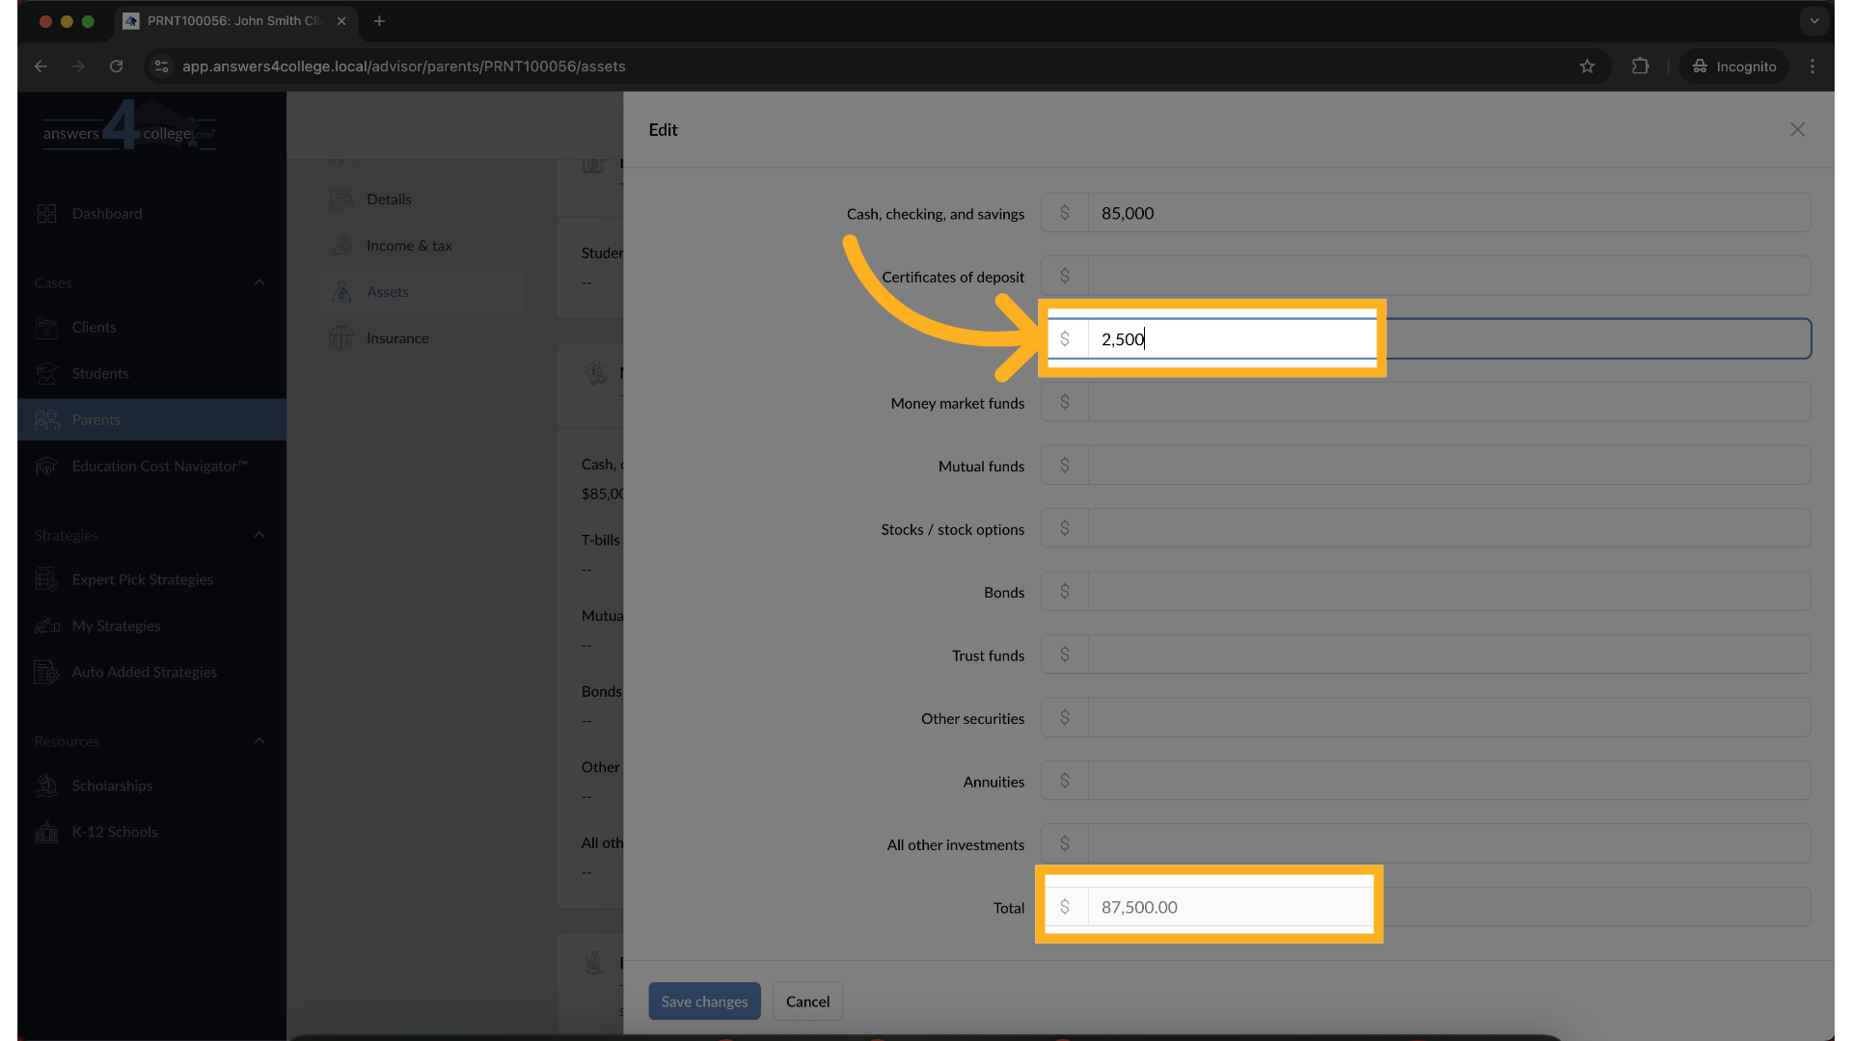Open the browser extensions icon
This screenshot has height=1041, width=1852.
point(1640,67)
